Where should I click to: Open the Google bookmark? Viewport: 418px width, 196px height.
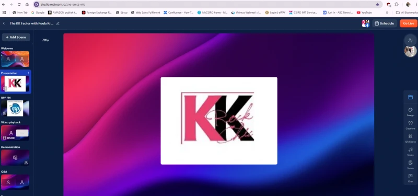[x=38, y=13]
